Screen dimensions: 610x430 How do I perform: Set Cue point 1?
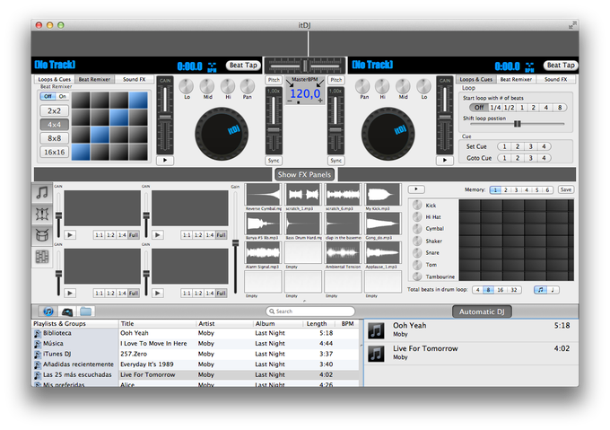coord(504,146)
